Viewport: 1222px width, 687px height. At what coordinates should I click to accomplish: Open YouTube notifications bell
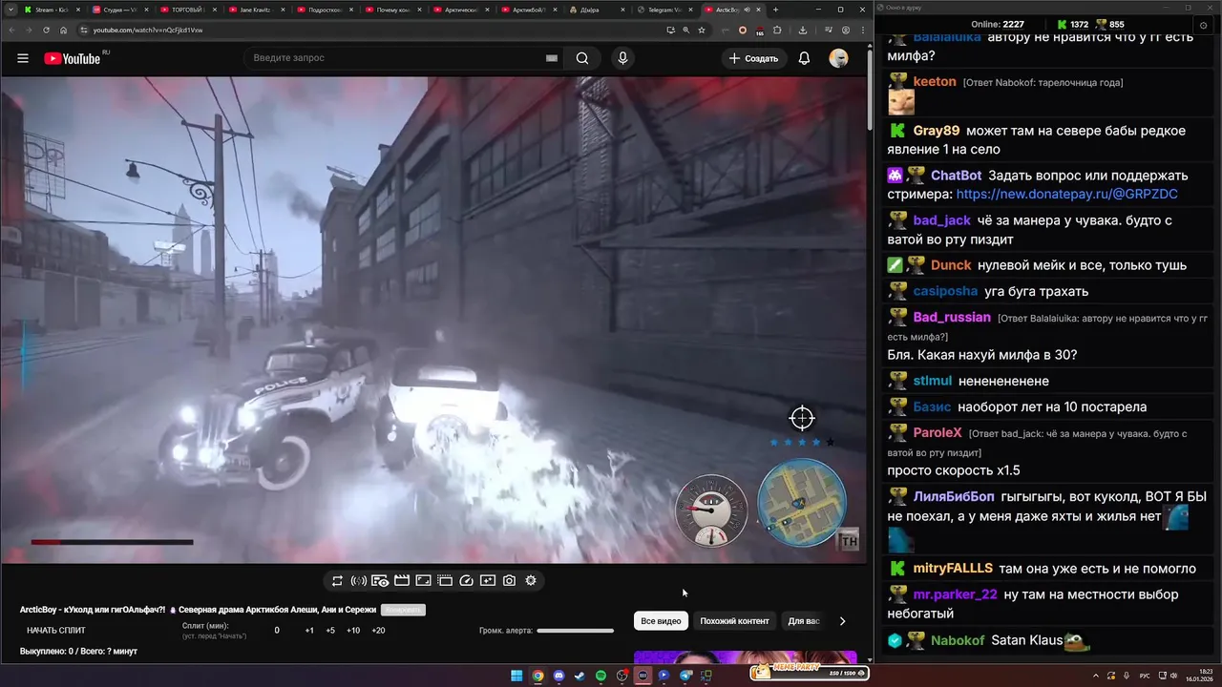pyautogui.click(x=804, y=58)
